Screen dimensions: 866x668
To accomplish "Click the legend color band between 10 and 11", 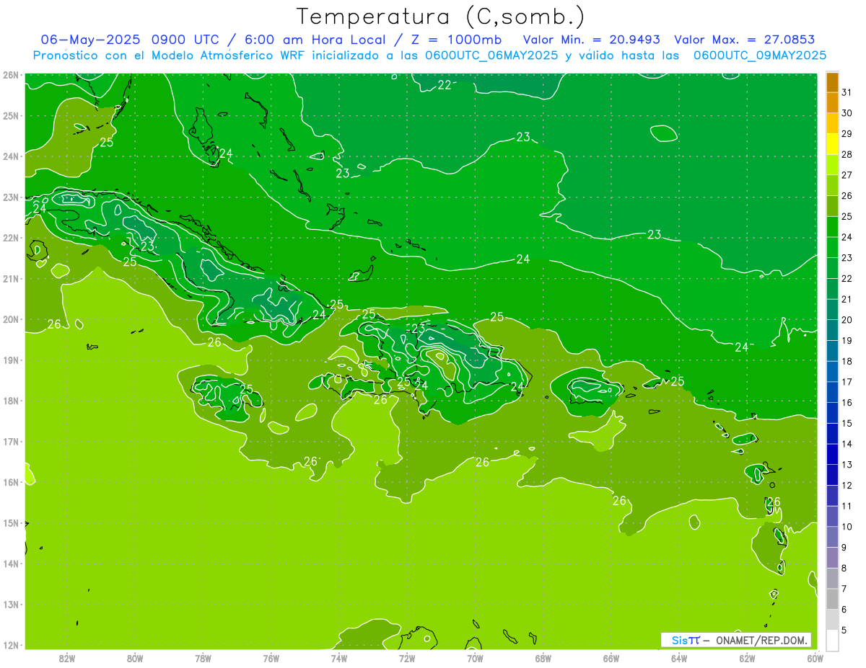I will coord(832,517).
